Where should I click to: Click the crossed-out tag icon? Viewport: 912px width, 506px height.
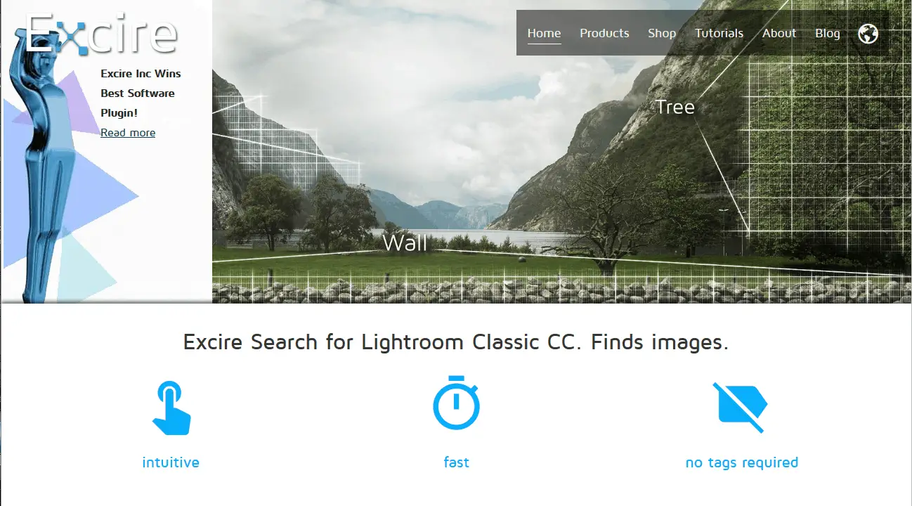(741, 407)
